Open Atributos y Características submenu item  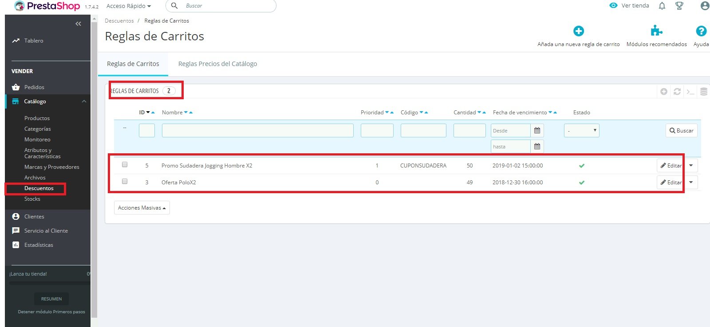coord(43,153)
